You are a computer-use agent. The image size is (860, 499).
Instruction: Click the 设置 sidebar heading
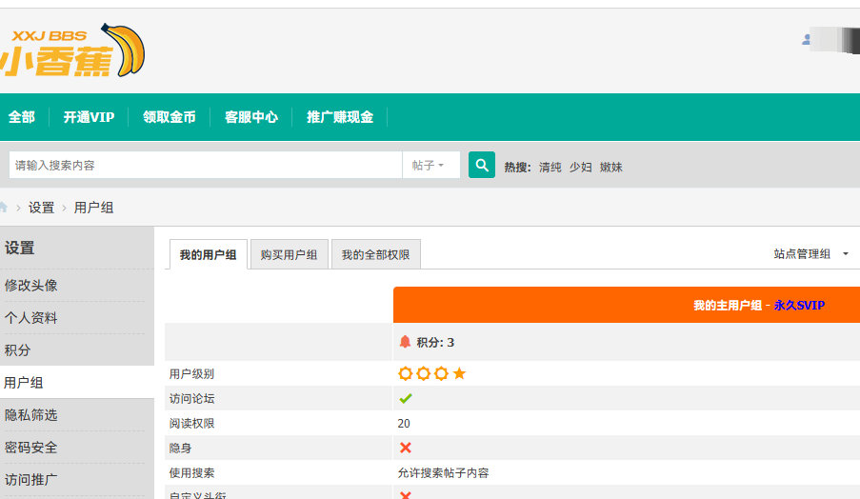[x=20, y=248]
